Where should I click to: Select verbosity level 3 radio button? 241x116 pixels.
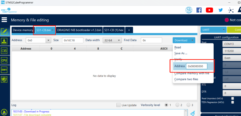pos(188,105)
